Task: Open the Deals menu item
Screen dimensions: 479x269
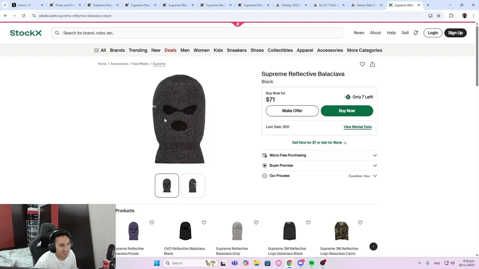Action: 170,50
